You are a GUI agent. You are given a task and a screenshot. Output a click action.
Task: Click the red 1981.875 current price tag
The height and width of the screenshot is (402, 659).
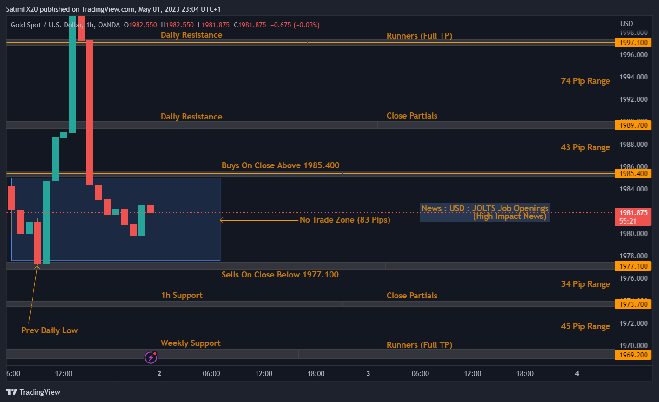[633, 212]
